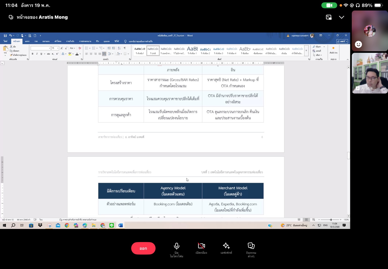Click the Align Left icon
Image resolution: width=388 pixels, height=269 pixels.
[x=86, y=54]
